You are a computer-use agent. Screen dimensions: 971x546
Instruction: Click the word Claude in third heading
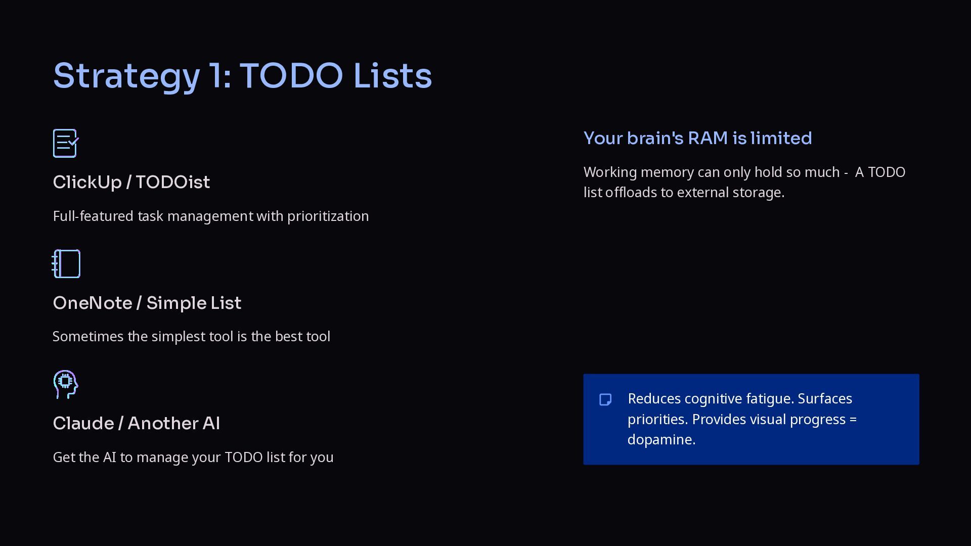pyautogui.click(x=83, y=423)
